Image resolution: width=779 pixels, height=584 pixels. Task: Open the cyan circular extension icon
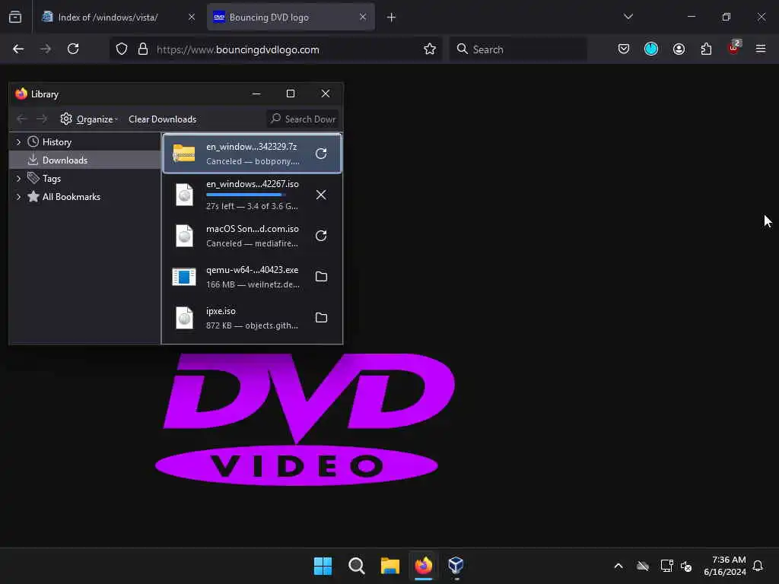[651, 49]
